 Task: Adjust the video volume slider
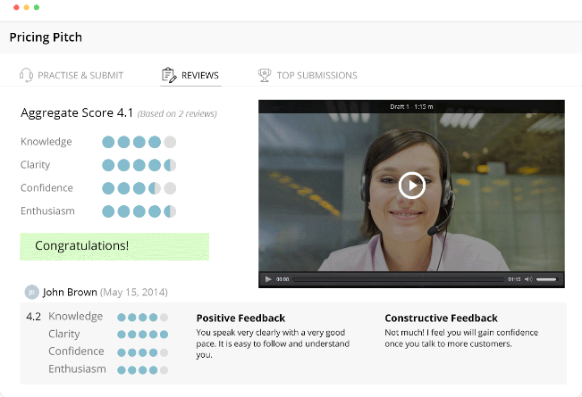[x=546, y=279]
